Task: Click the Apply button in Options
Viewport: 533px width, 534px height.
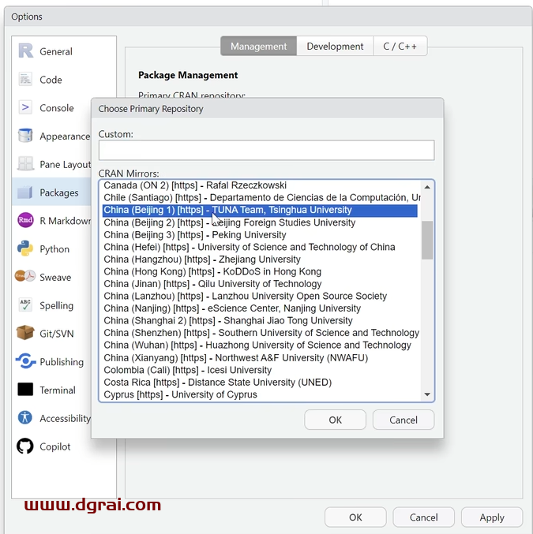Action: coord(492,517)
